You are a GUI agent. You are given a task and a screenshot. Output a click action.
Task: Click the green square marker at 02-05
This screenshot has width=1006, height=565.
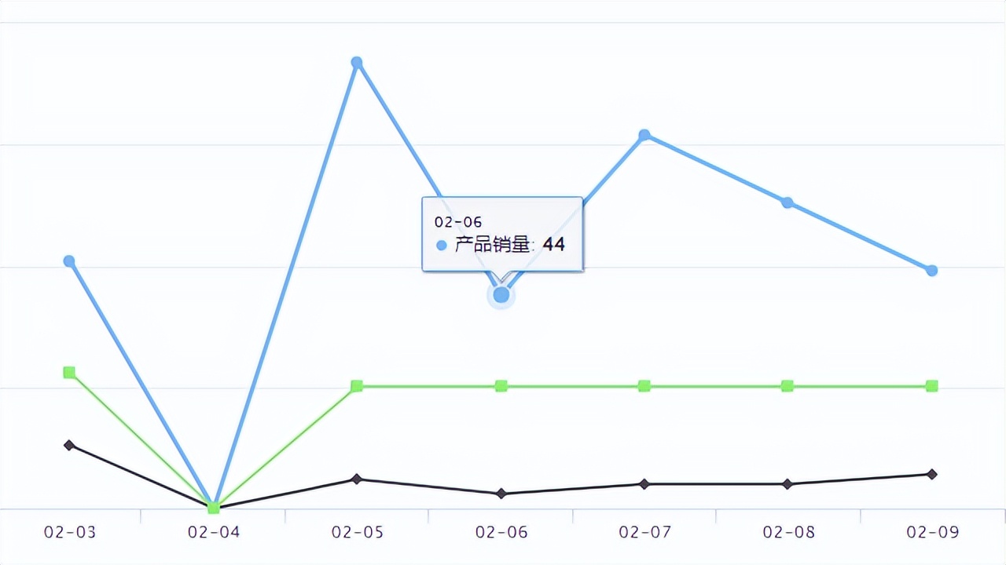pos(357,385)
